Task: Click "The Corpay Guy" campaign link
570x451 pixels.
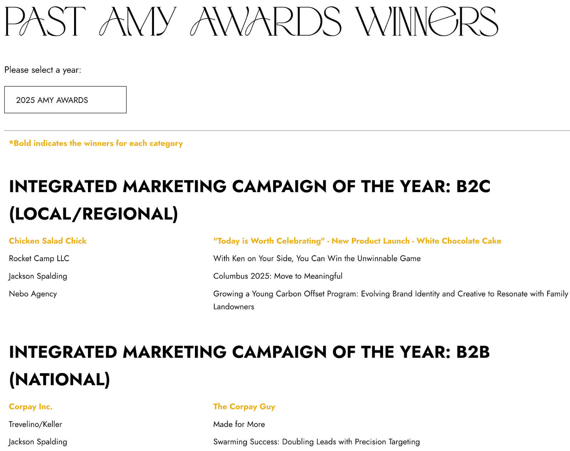Action: tap(244, 406)
